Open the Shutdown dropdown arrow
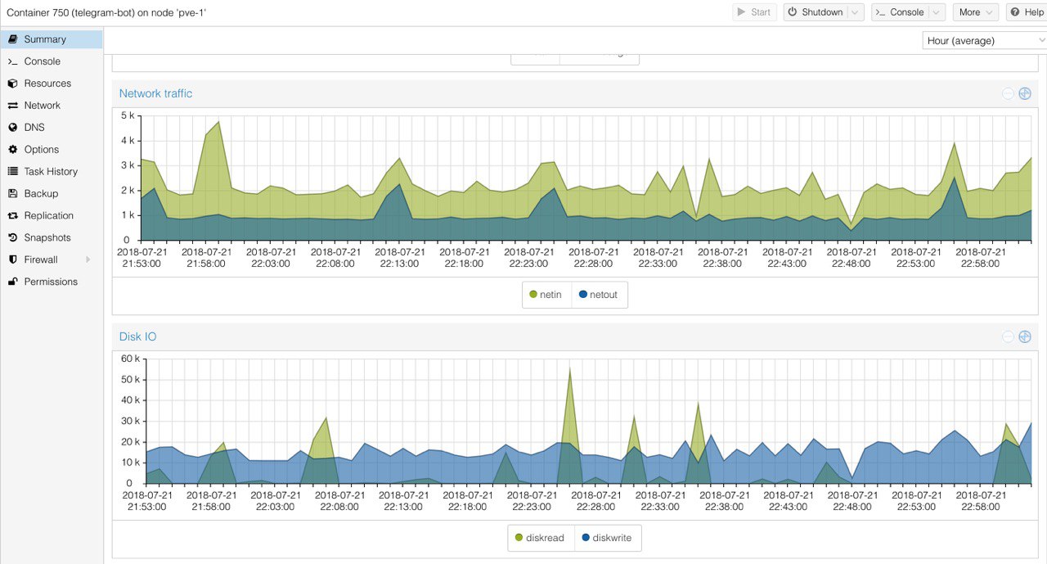The width and height of the screenshot is (1047, 564). [856, 12]
